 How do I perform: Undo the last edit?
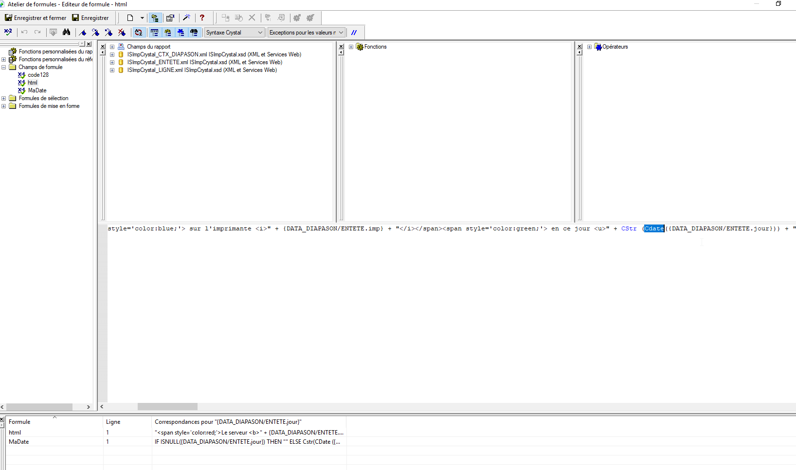click(24, 32)
